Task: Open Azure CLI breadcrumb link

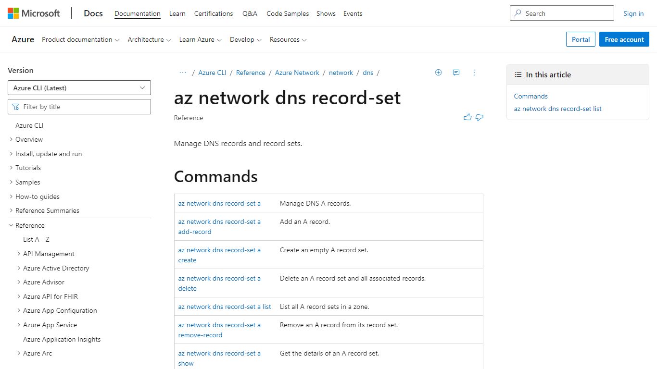Action: pos(212,73)
